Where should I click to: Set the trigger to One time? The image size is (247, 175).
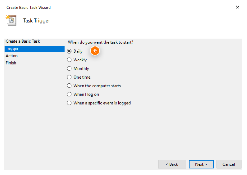(69, 77)
